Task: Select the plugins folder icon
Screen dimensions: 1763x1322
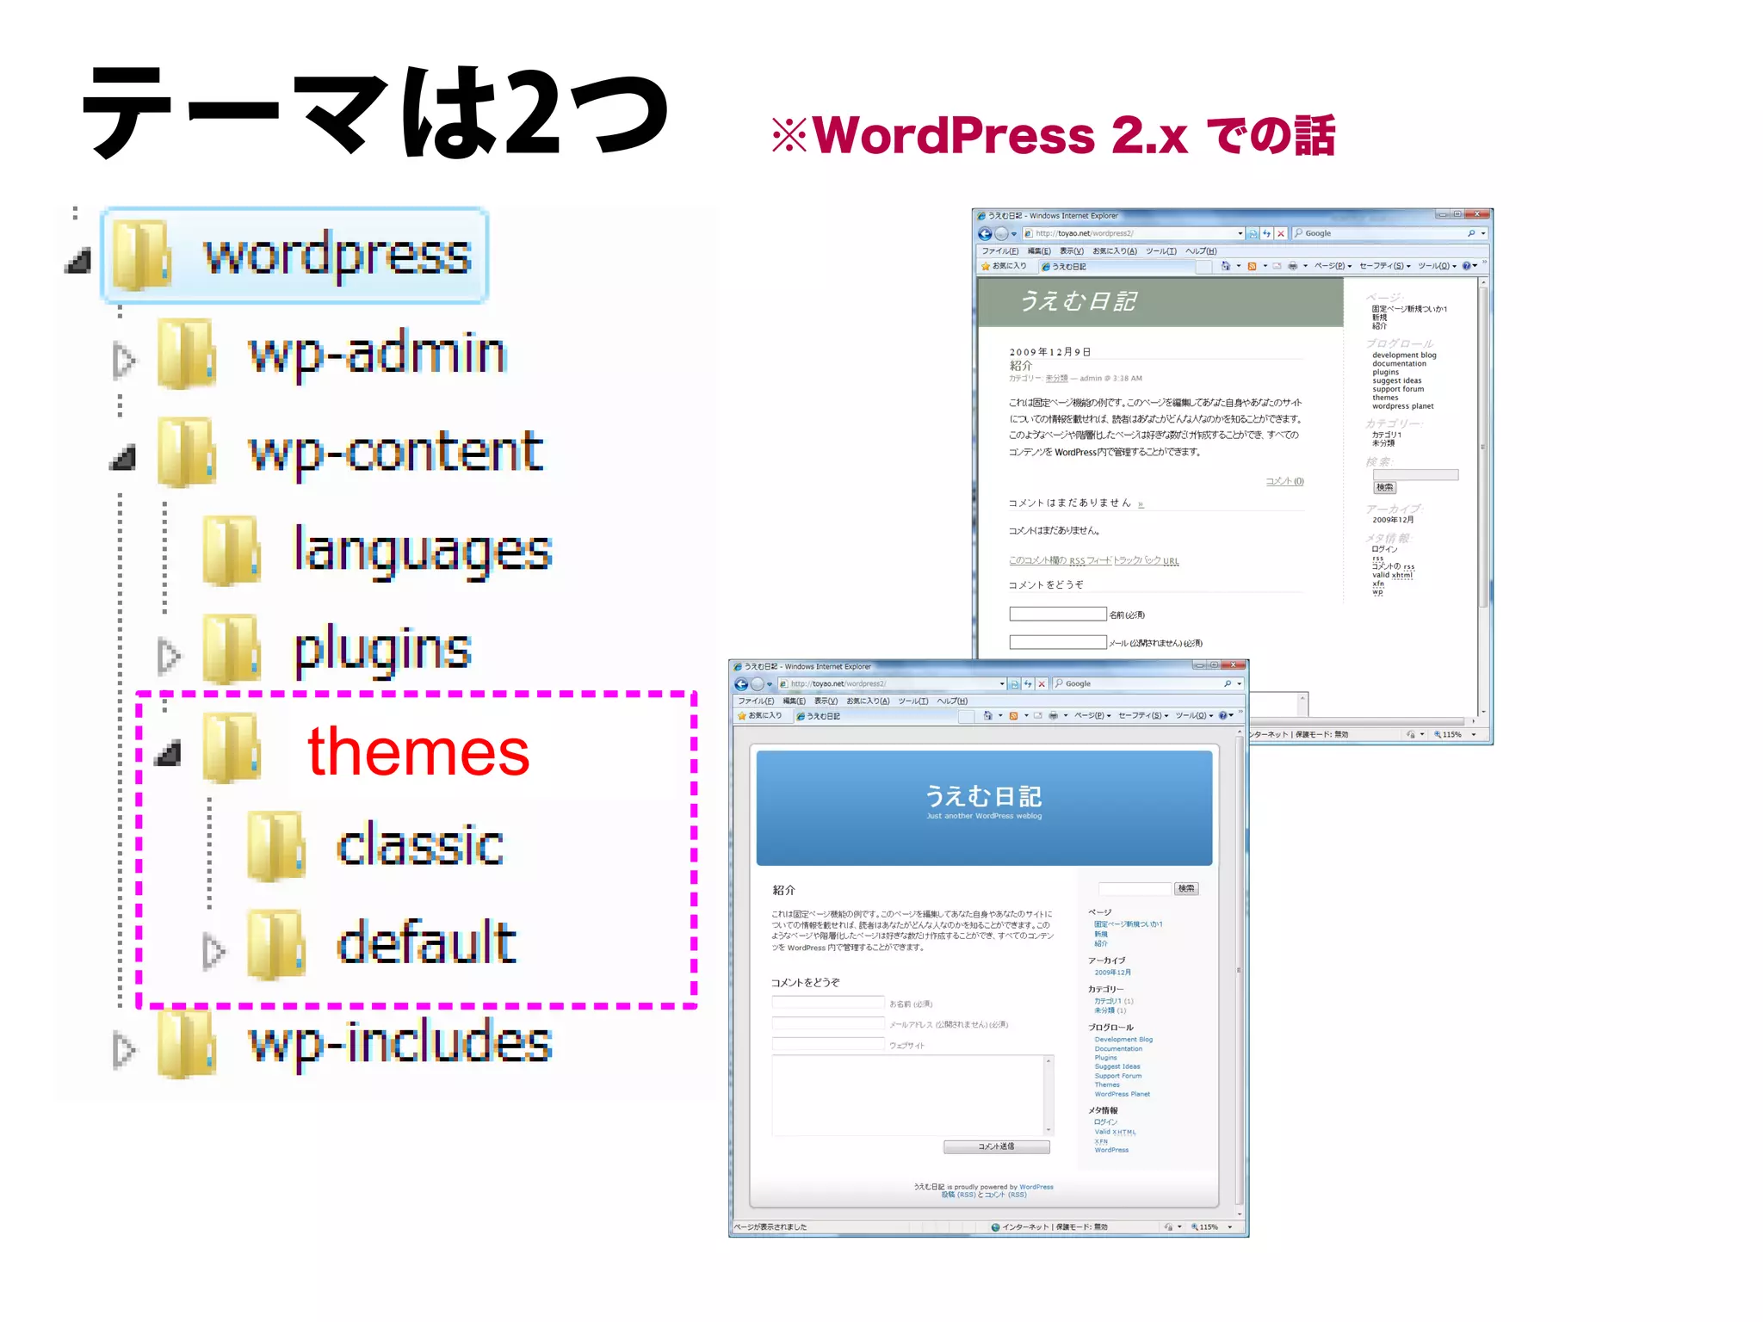Action: click(x=231, y=648)
